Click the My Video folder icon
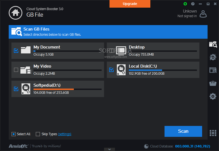 pyautogui.click(x=26, y=70)
